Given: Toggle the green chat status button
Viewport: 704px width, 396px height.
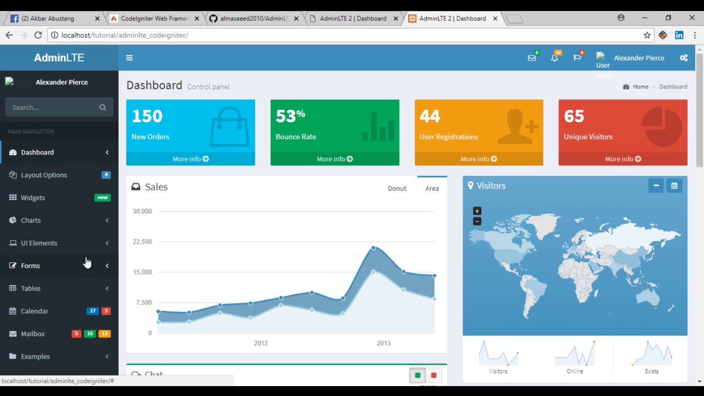Looking at the screenshot, I should 417,375.
